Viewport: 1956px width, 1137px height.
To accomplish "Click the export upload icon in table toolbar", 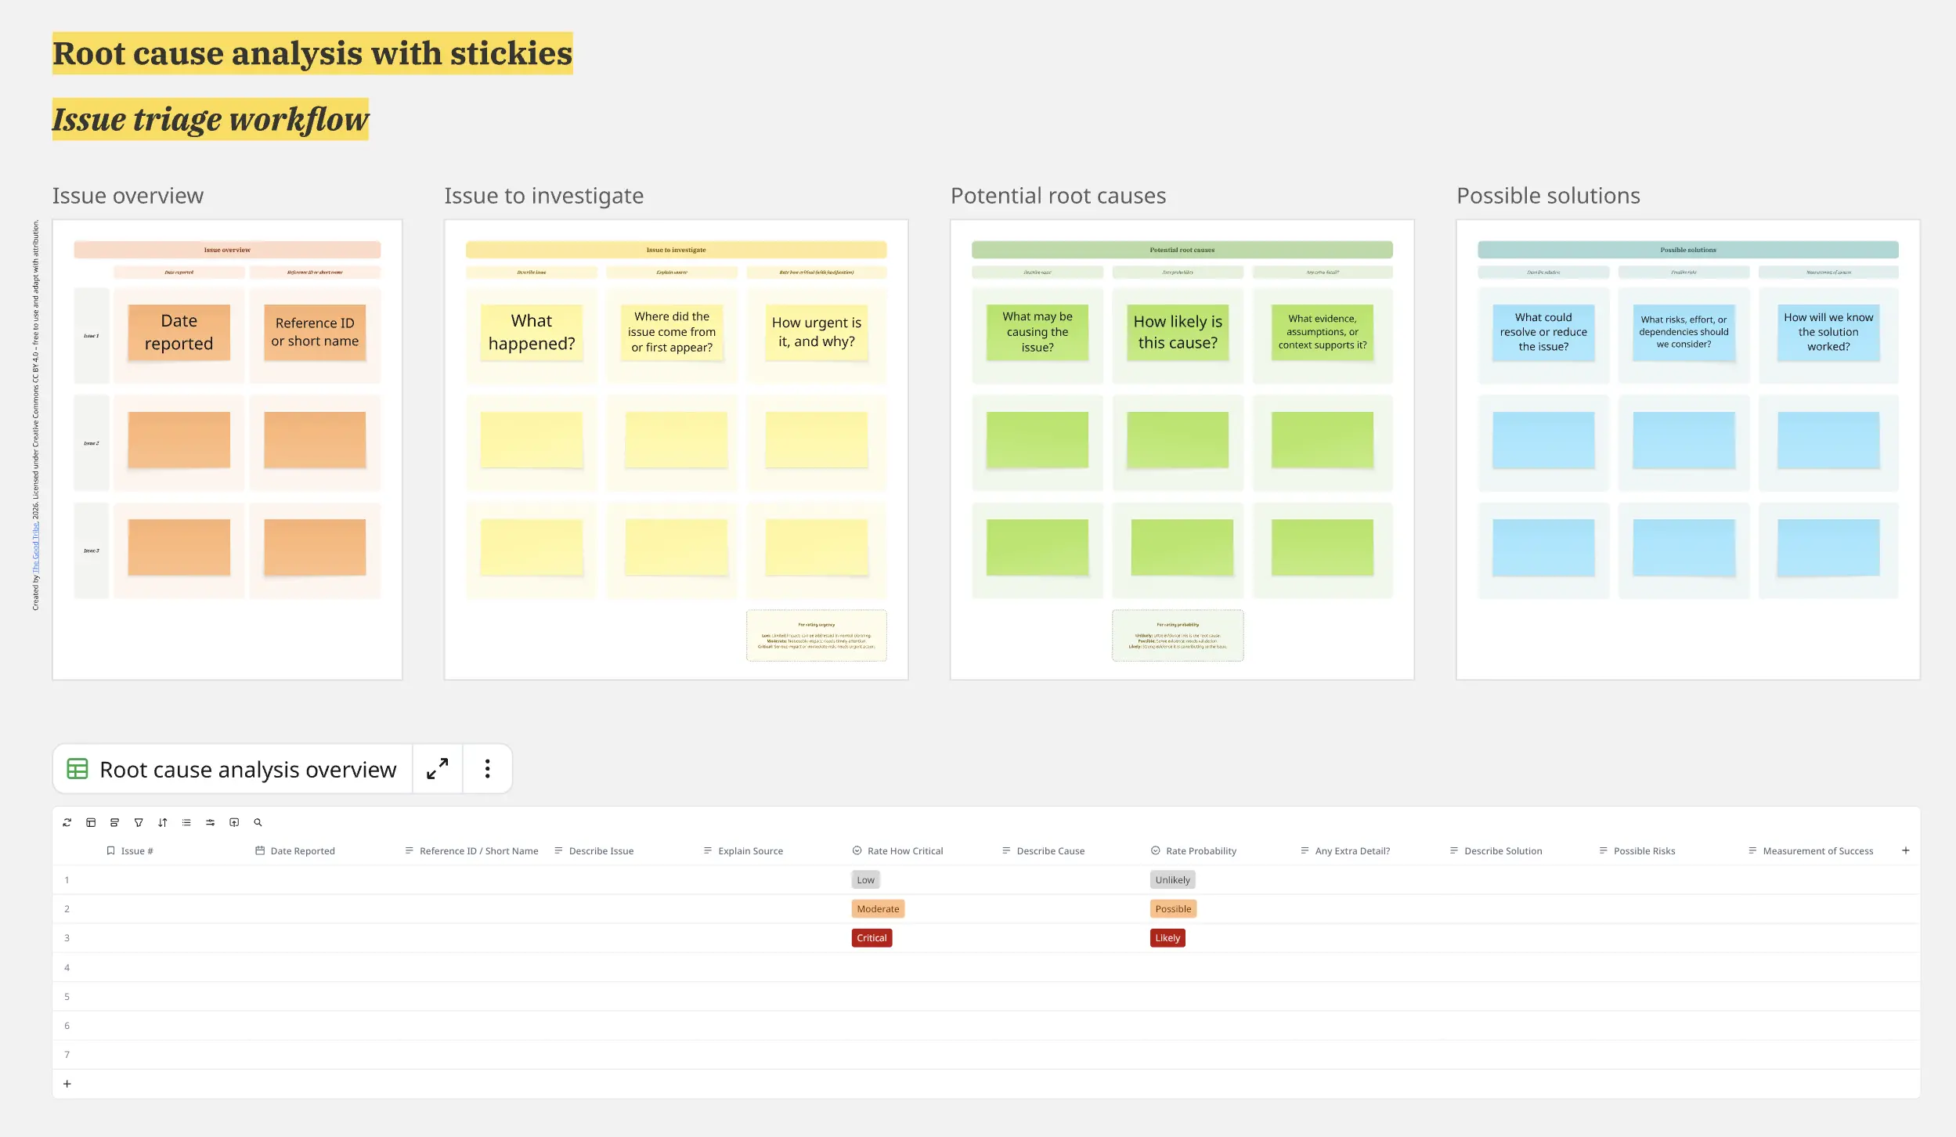I will (234, 822).
